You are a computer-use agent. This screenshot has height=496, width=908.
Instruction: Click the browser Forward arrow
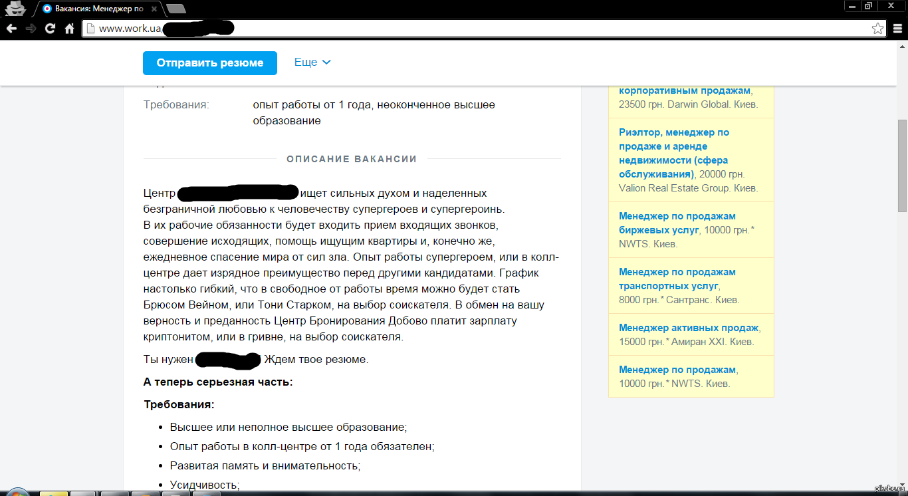point(31,29)
